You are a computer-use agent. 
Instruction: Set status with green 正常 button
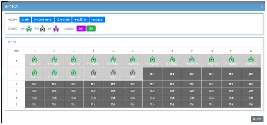click(91, 29)
